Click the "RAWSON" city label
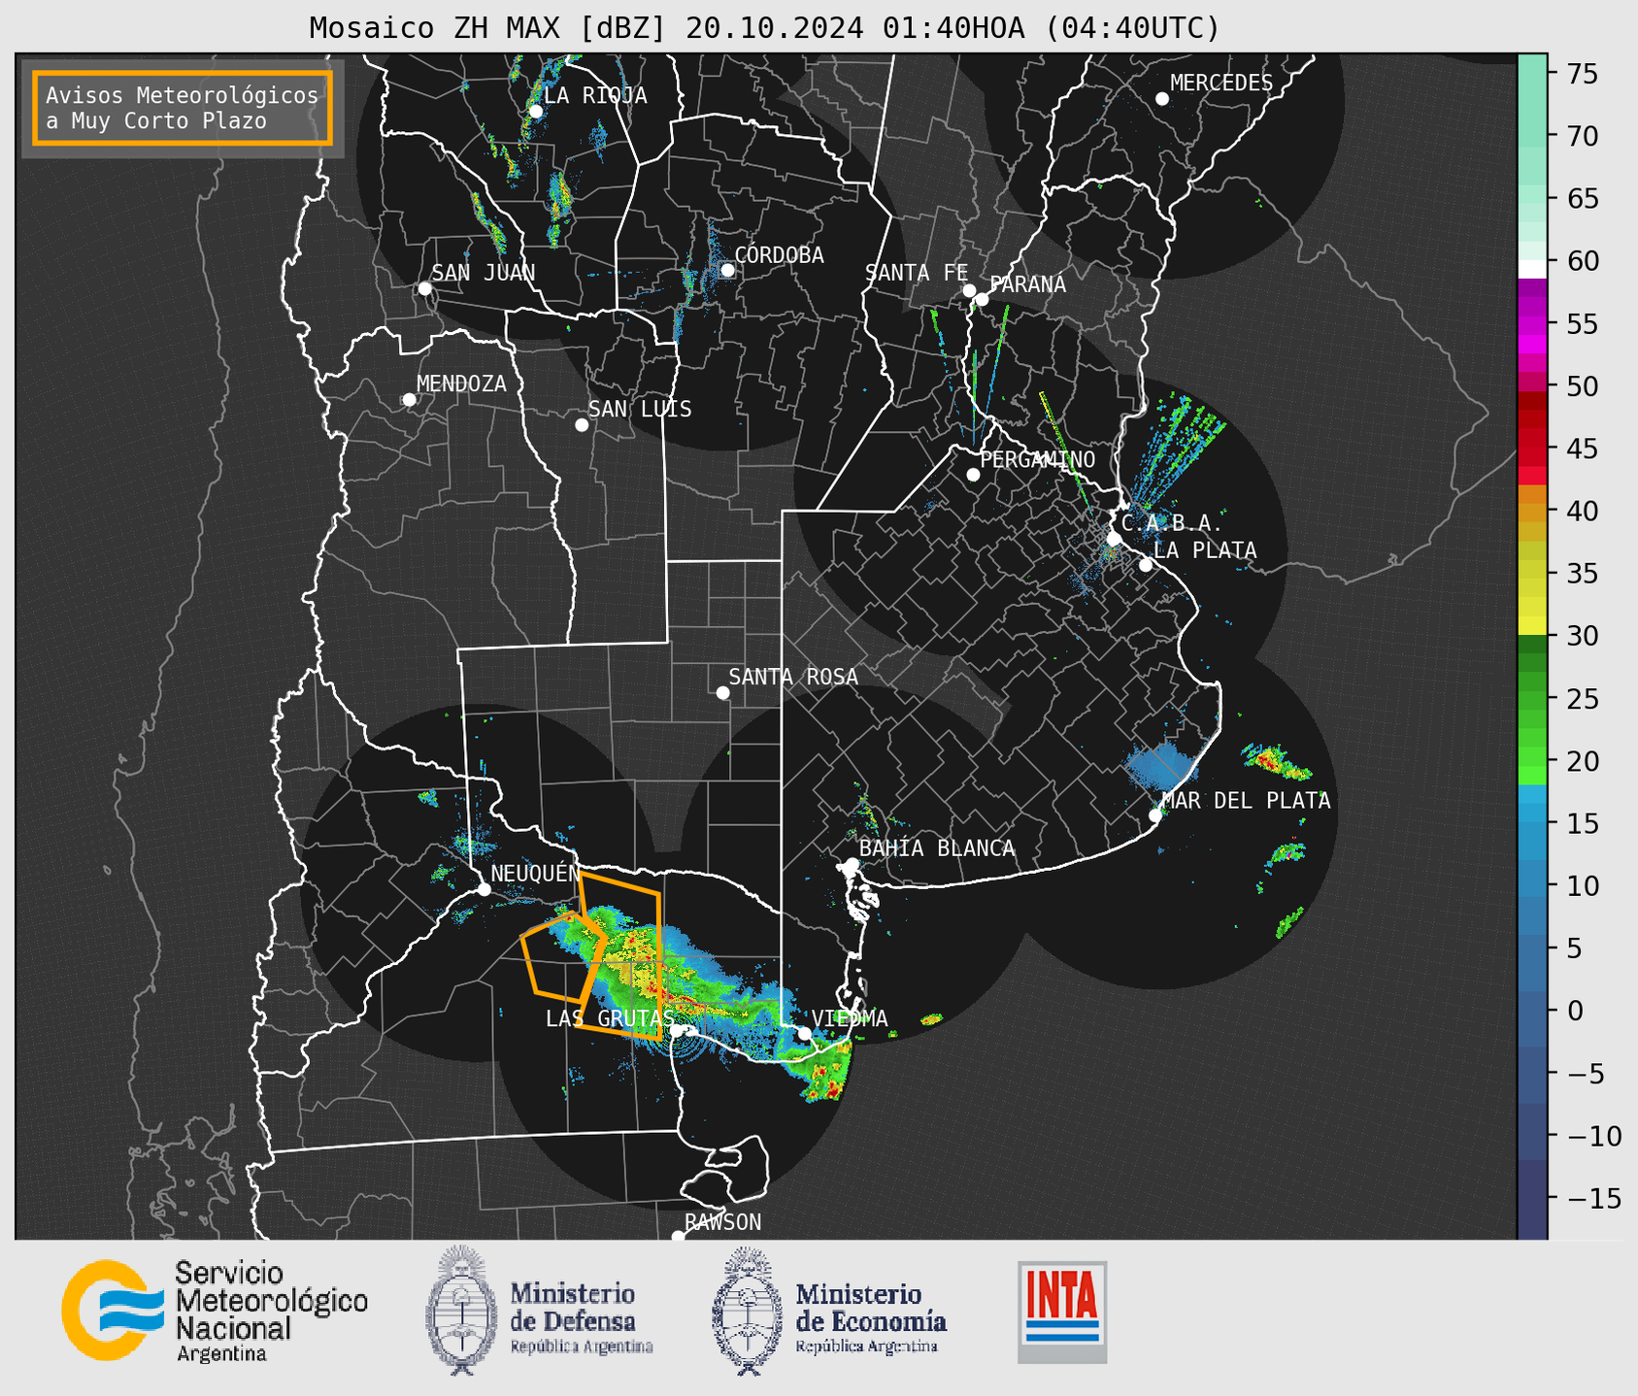Image resolution: width=1638 pixels, height=1396 pixels. pyautogui.click(x=723, y=1222)
